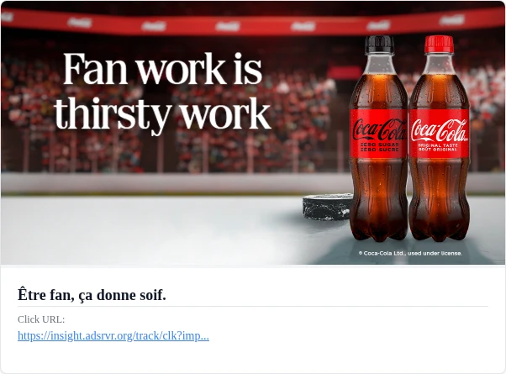Select the black cap of Zero Sugar bottle
Screen dimensions: 506x374
[380, 45]
